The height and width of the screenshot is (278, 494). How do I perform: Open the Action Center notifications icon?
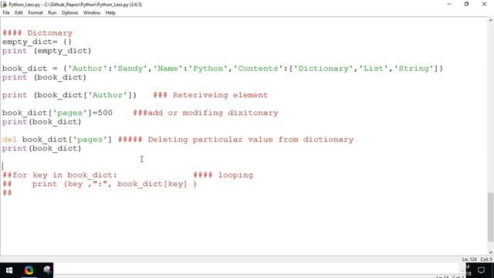pos(481,270)
